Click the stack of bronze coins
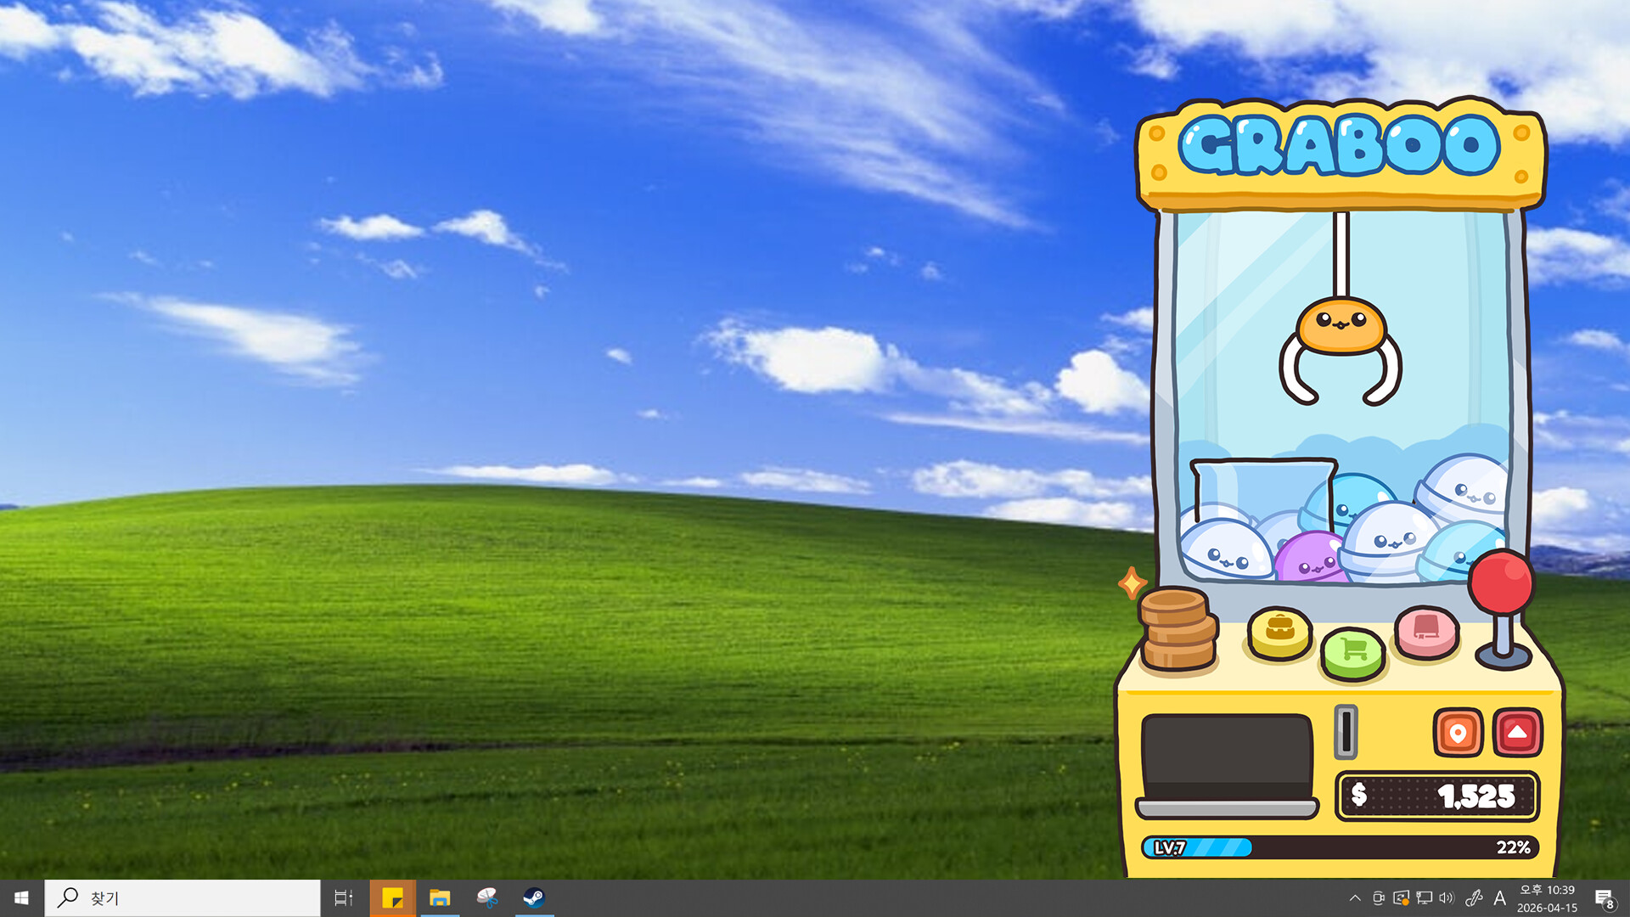 click(1178, 628)
